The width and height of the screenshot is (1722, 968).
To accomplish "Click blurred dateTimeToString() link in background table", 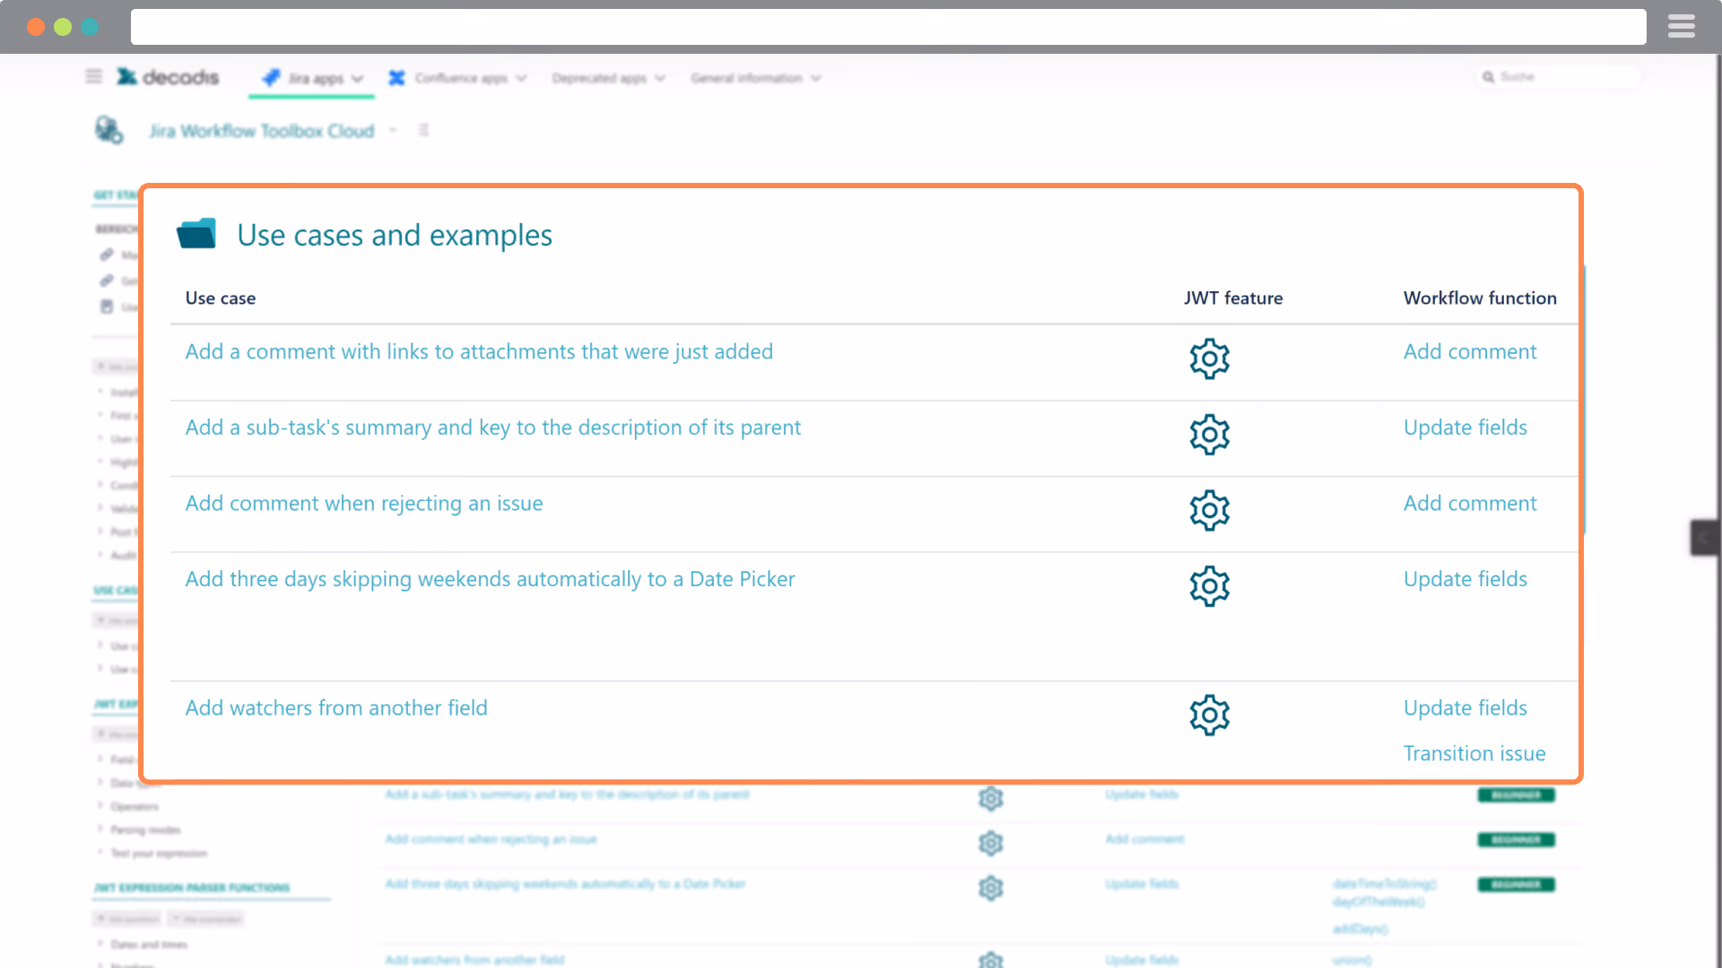I will point(1384,884).
